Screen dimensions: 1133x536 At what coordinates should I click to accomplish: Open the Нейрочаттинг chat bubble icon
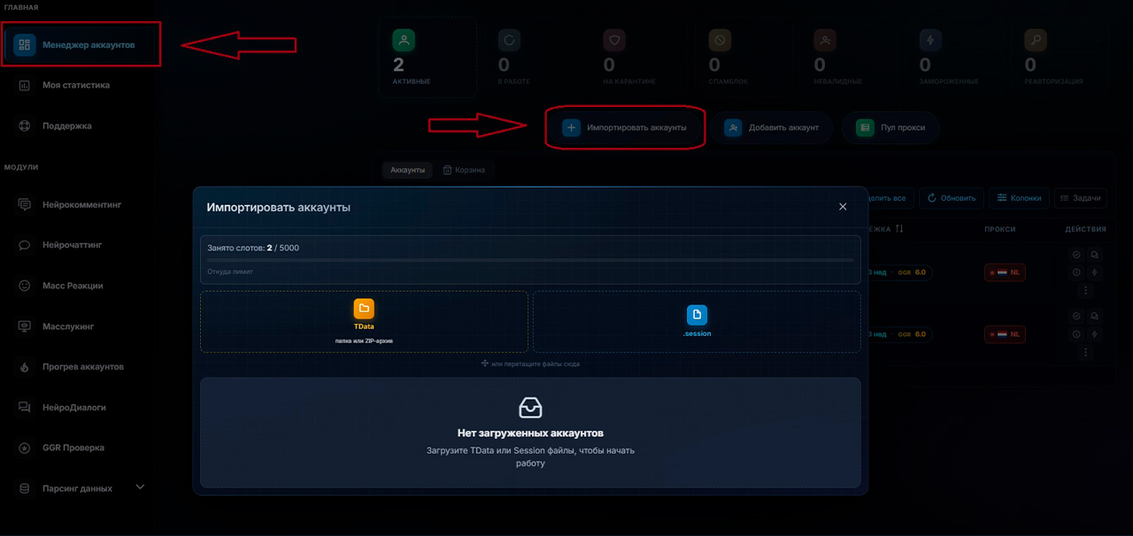click(x=25, y=245)
